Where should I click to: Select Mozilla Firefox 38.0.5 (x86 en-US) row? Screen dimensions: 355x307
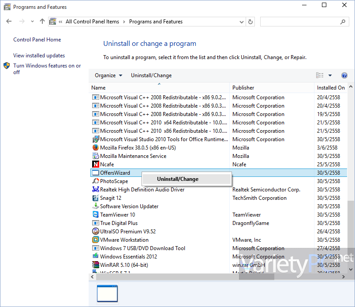[219, 148]
